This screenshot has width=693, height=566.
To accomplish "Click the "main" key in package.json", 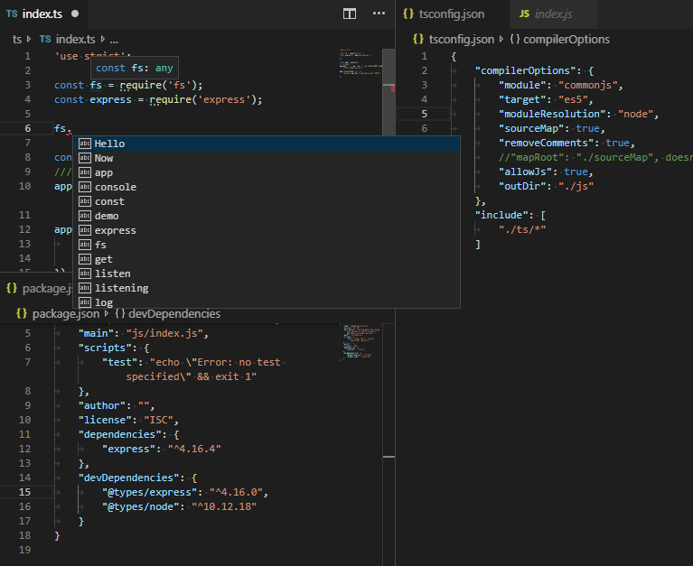I will 96,333.
